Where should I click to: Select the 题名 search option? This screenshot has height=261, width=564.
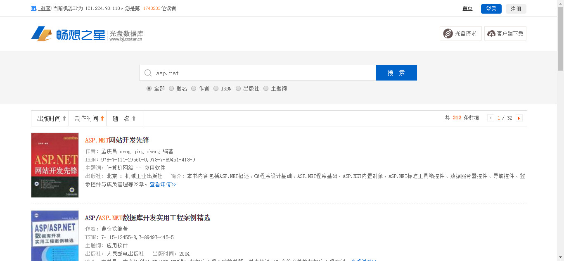click(171, 88)
